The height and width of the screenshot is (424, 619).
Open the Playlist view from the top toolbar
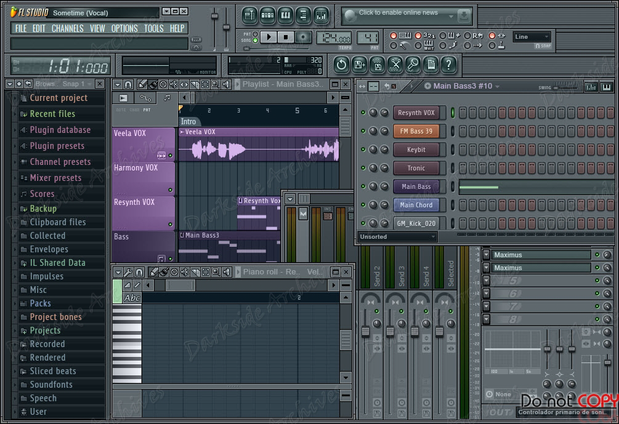coord(249,15)
